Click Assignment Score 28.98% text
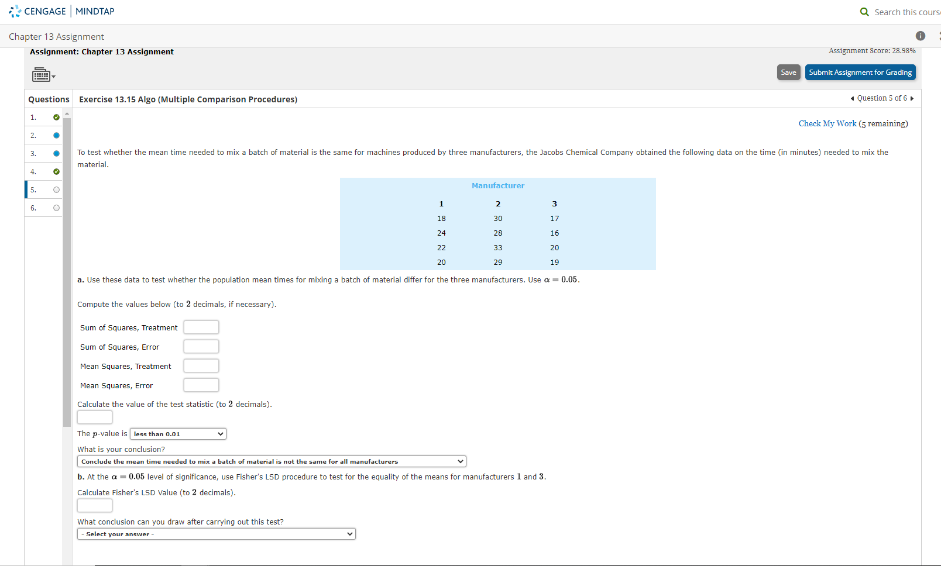The image size is (941, 566). [872, 51]
